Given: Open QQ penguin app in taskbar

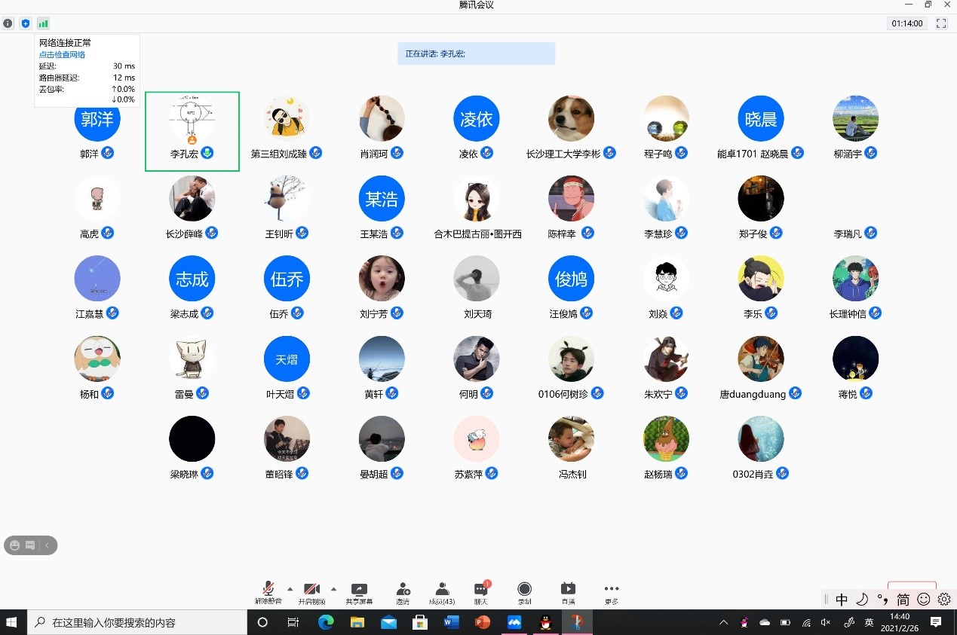Looking at the screenshot, I should tap(546, 622).
